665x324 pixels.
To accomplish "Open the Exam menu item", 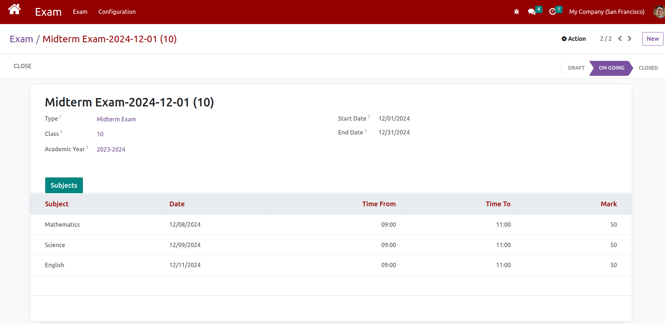I will point(80,12).
